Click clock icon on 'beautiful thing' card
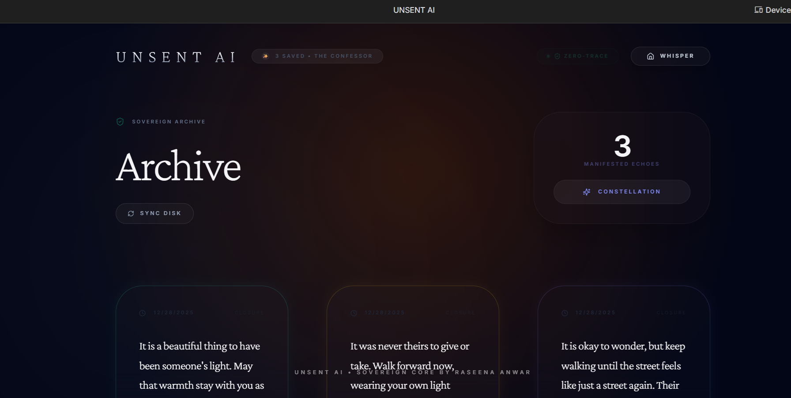Screen dimensions: 791x398 143,313
